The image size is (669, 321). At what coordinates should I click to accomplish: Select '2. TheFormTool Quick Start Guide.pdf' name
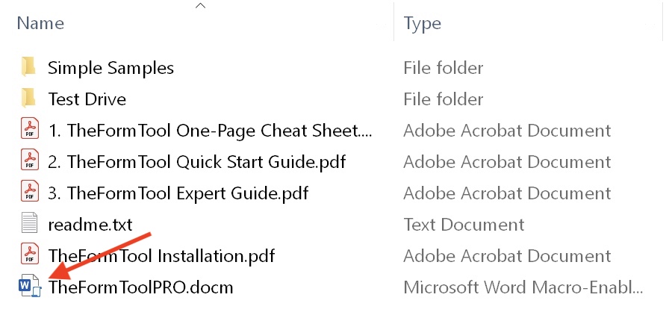[196, 162]
